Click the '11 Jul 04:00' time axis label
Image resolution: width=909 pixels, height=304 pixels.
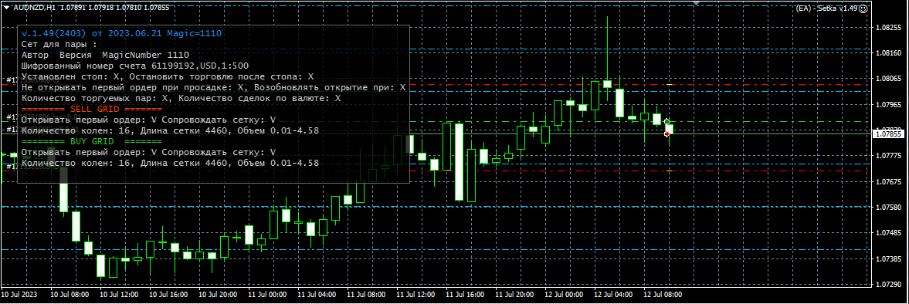(x=316, y=295)
